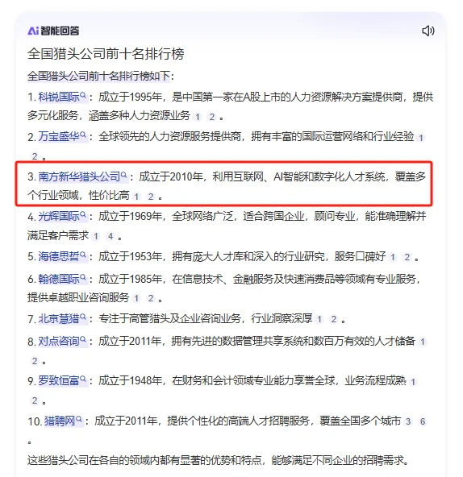The height and width of the screenshot is (477, 463).
Task: Open citation 1 on the 对点咨询 entry
Action: click(x=423, y=342)
